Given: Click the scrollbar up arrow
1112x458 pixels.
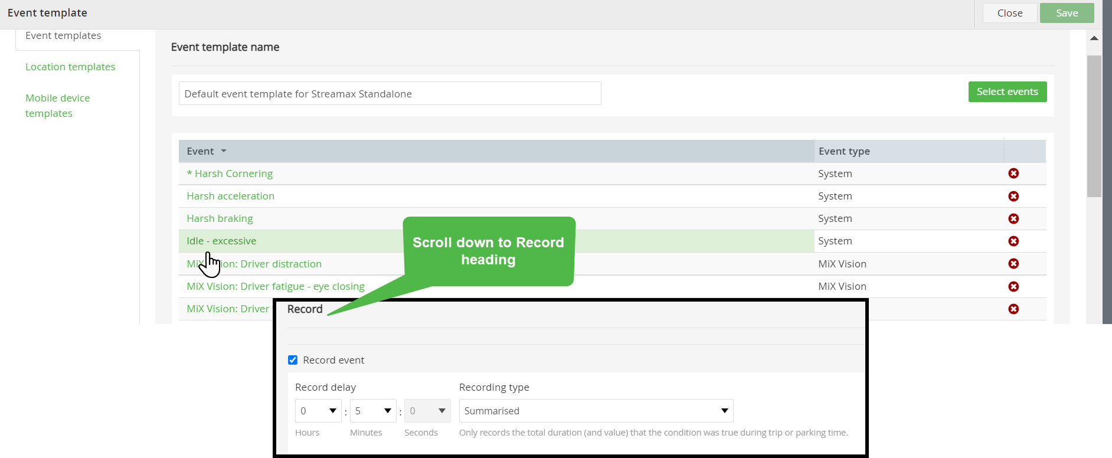Looking at the screenshot, I should tap(1094, 38).
